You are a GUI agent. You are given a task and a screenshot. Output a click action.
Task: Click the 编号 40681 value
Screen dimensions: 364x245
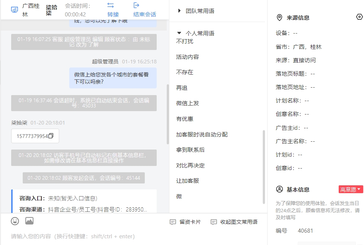click(x=305, y=230)
